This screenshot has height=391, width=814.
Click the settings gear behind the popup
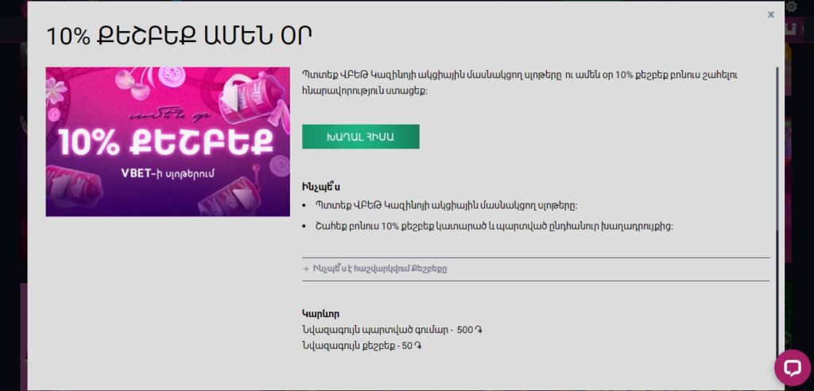[x=791, y=6]
